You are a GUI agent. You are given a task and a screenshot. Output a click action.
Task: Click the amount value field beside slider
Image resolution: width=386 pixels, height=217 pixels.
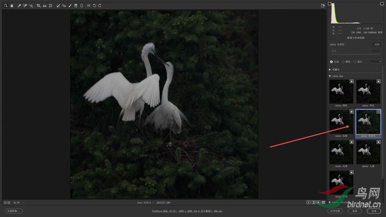click(x=375, y=51)
